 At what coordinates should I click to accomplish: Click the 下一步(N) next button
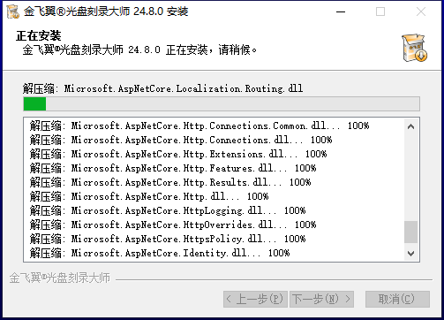(321, 299)
